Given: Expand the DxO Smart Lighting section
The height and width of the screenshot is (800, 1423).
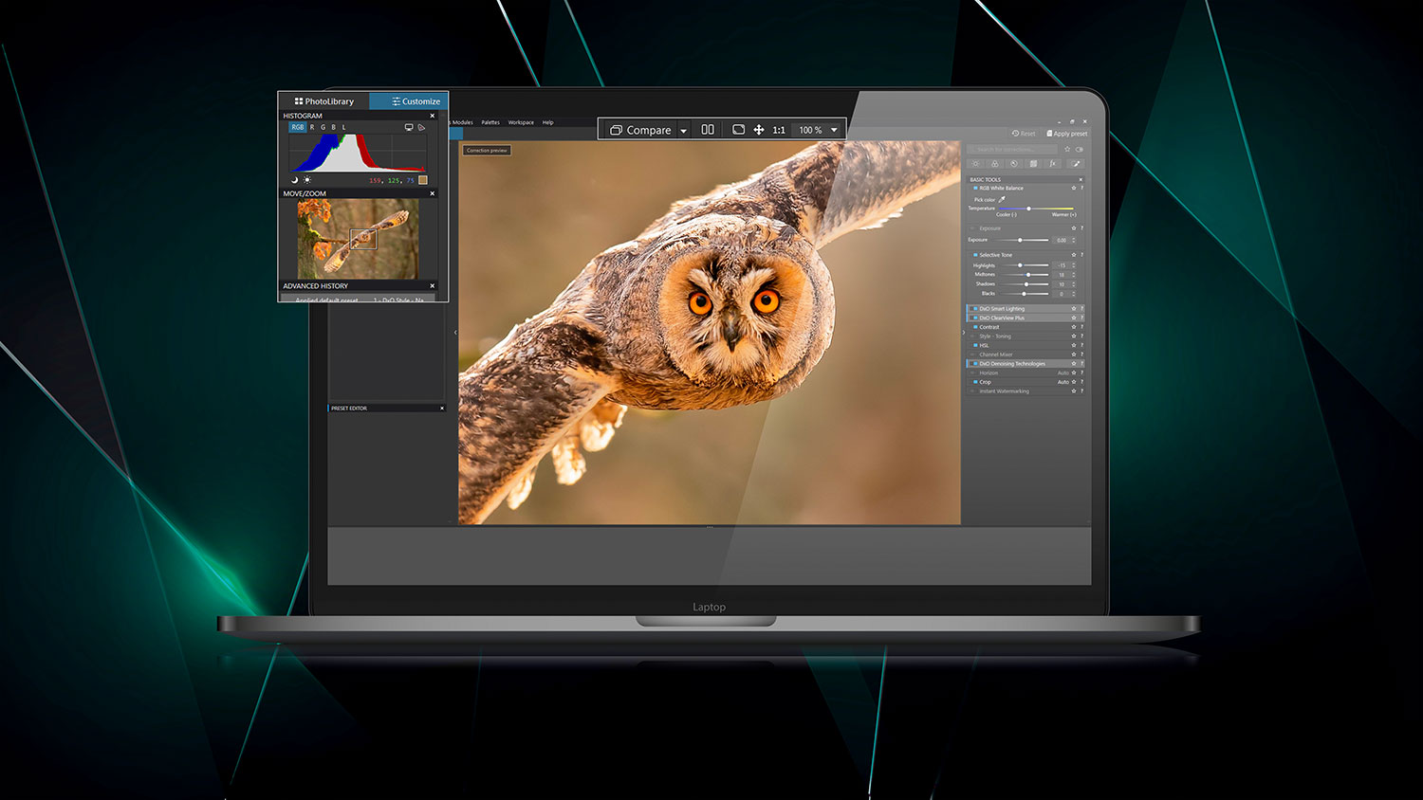Looking at the screenshot, I should tap(1025, 309).
